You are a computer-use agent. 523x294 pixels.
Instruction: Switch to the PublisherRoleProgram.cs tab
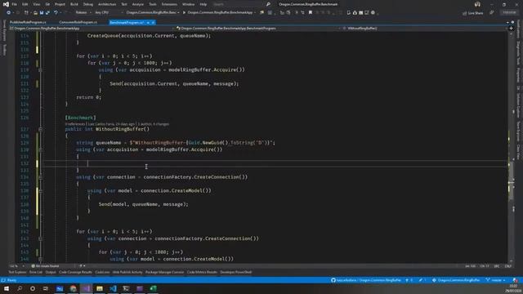[x=28, y=22]
